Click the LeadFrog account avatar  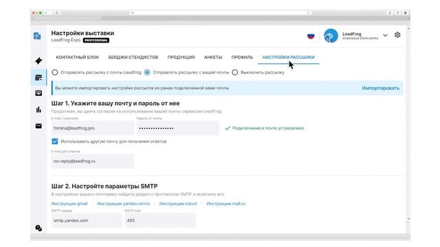point(331,36)
